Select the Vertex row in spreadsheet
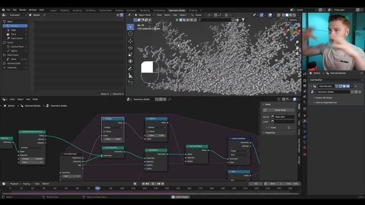This screenshot has height=205, width=365. 15,26
